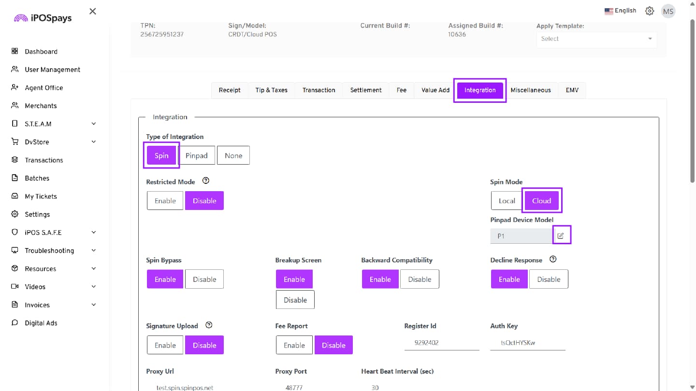
Task: Click the edit icon beside Pinpad Device Model
Action: click(x=561, y=236)
